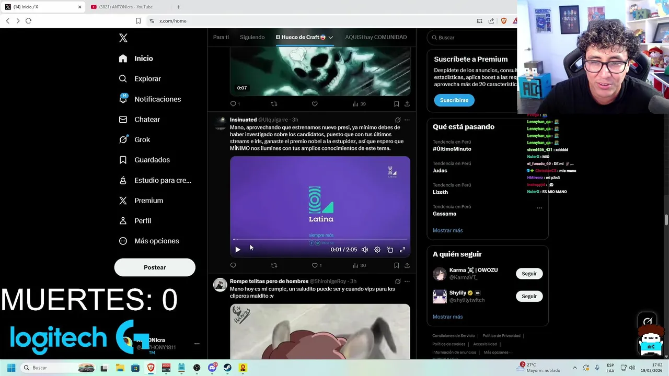Bookmark the Insinuated post

click(x=396, y=265)
